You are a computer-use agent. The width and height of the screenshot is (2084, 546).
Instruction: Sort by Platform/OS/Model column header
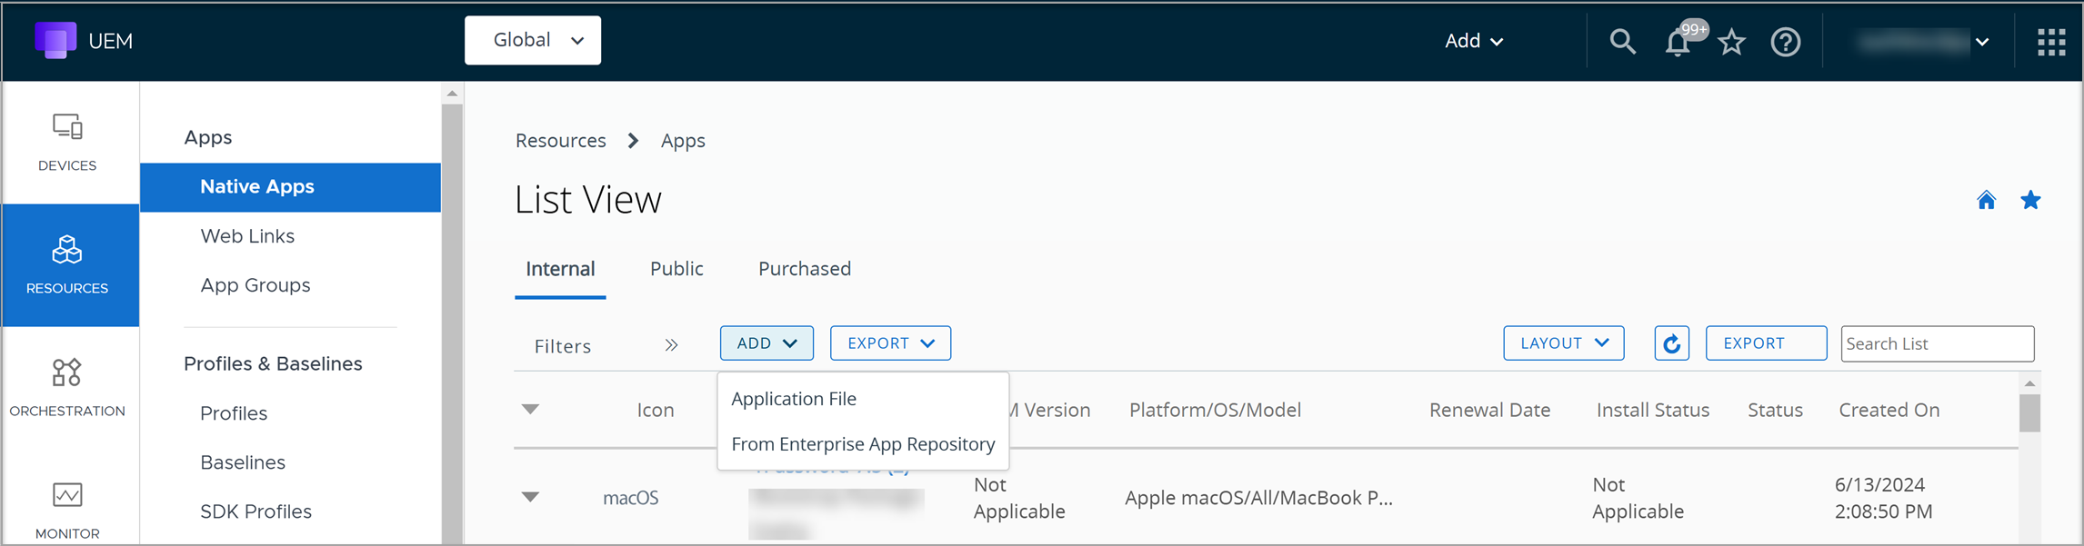pos(1215,410)
